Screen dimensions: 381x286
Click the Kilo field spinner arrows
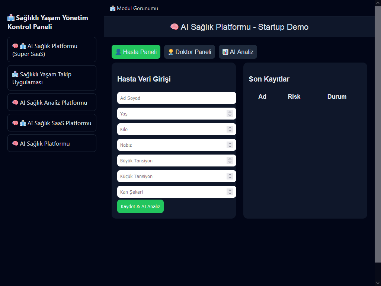coord(230,129)
